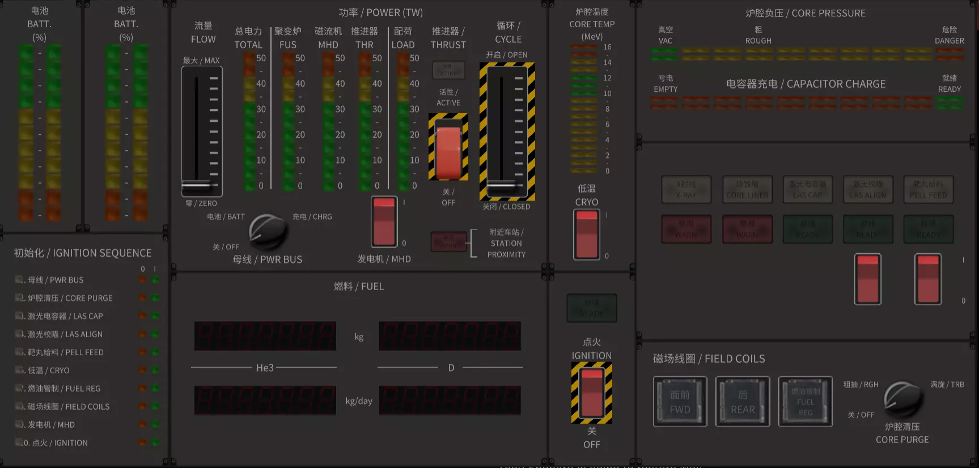Click the green light on PWR BUS row
The width and height of the screenshot is (979, 468).
(155, 280)
